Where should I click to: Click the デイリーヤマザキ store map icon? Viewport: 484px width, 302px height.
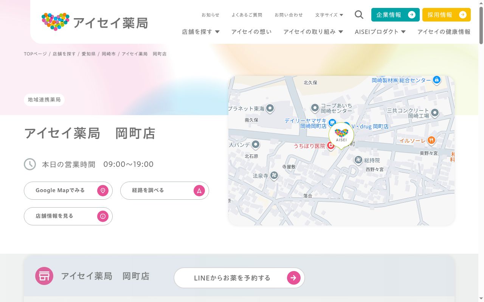pyautogui.click(x=332, y=122)
